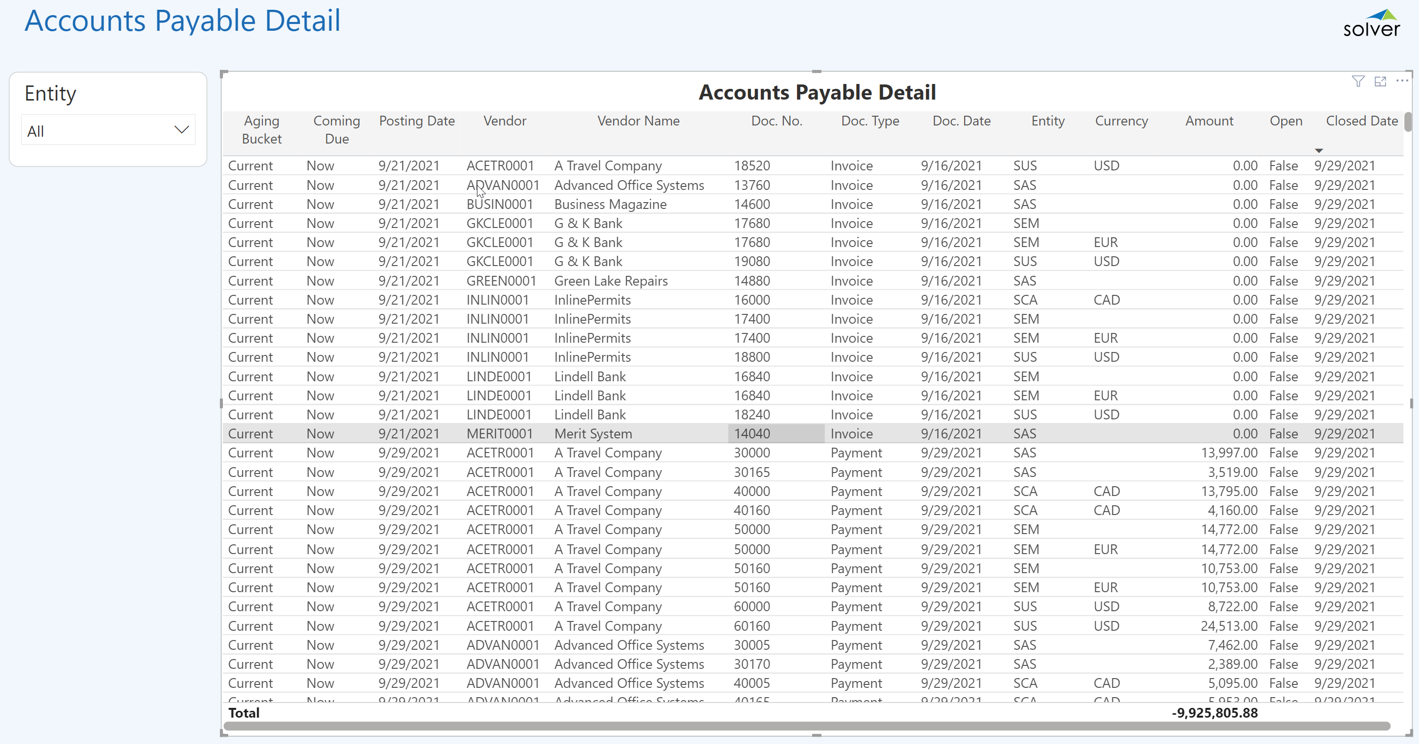Click the horizontal scrollbar at table bottom
Viewport: 1419px width, 744px height.
tap(806, 726)
